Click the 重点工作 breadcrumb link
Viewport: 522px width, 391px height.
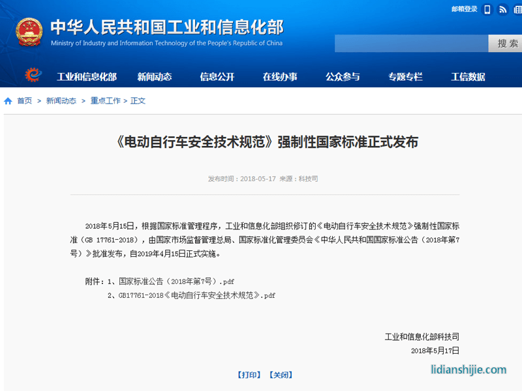pyautogui.click(x=105, y=101)
